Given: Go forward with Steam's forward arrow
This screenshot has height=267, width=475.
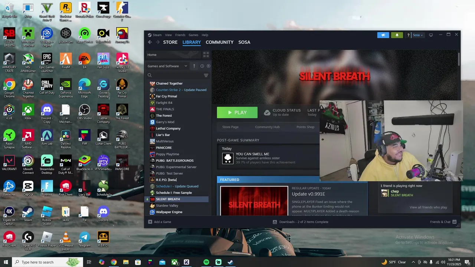Looking at the screenshot, I should pyautogui.click(x=157, y=42).
